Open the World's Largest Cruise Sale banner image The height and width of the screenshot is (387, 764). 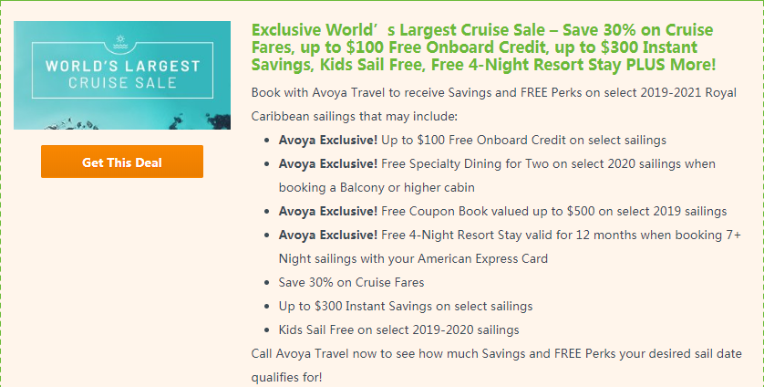pos(122,75)
